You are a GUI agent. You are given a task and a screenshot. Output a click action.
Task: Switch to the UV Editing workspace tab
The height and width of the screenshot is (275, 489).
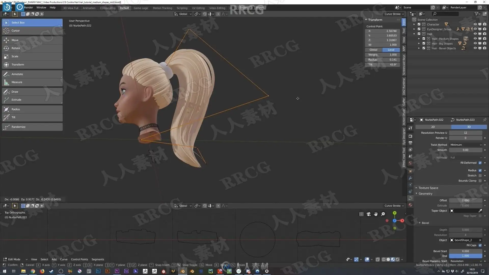(198, 8)
